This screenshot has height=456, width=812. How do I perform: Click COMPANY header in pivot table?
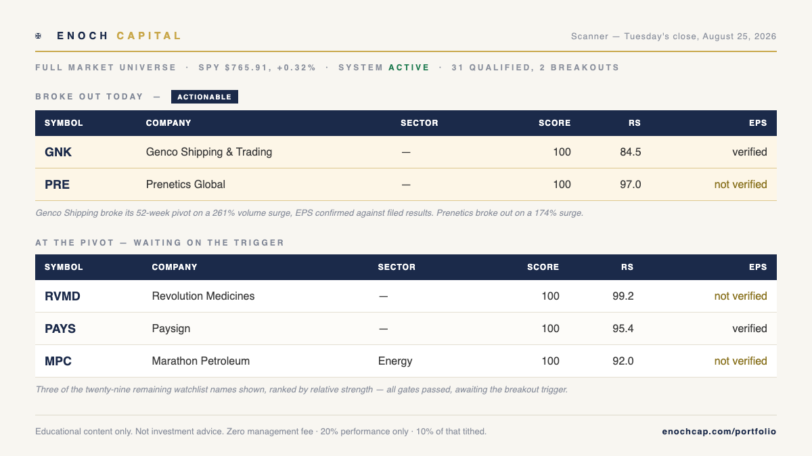[x=175, y=267]
